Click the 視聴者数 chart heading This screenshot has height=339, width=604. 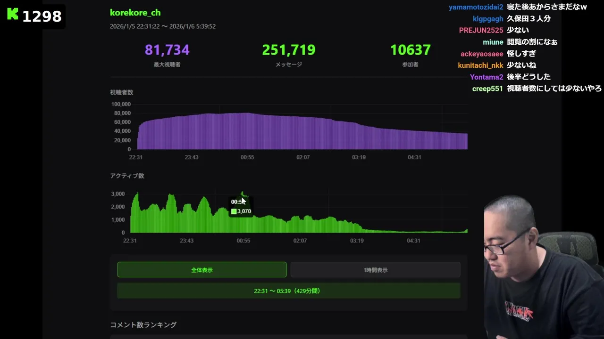[x=122, y=92]
